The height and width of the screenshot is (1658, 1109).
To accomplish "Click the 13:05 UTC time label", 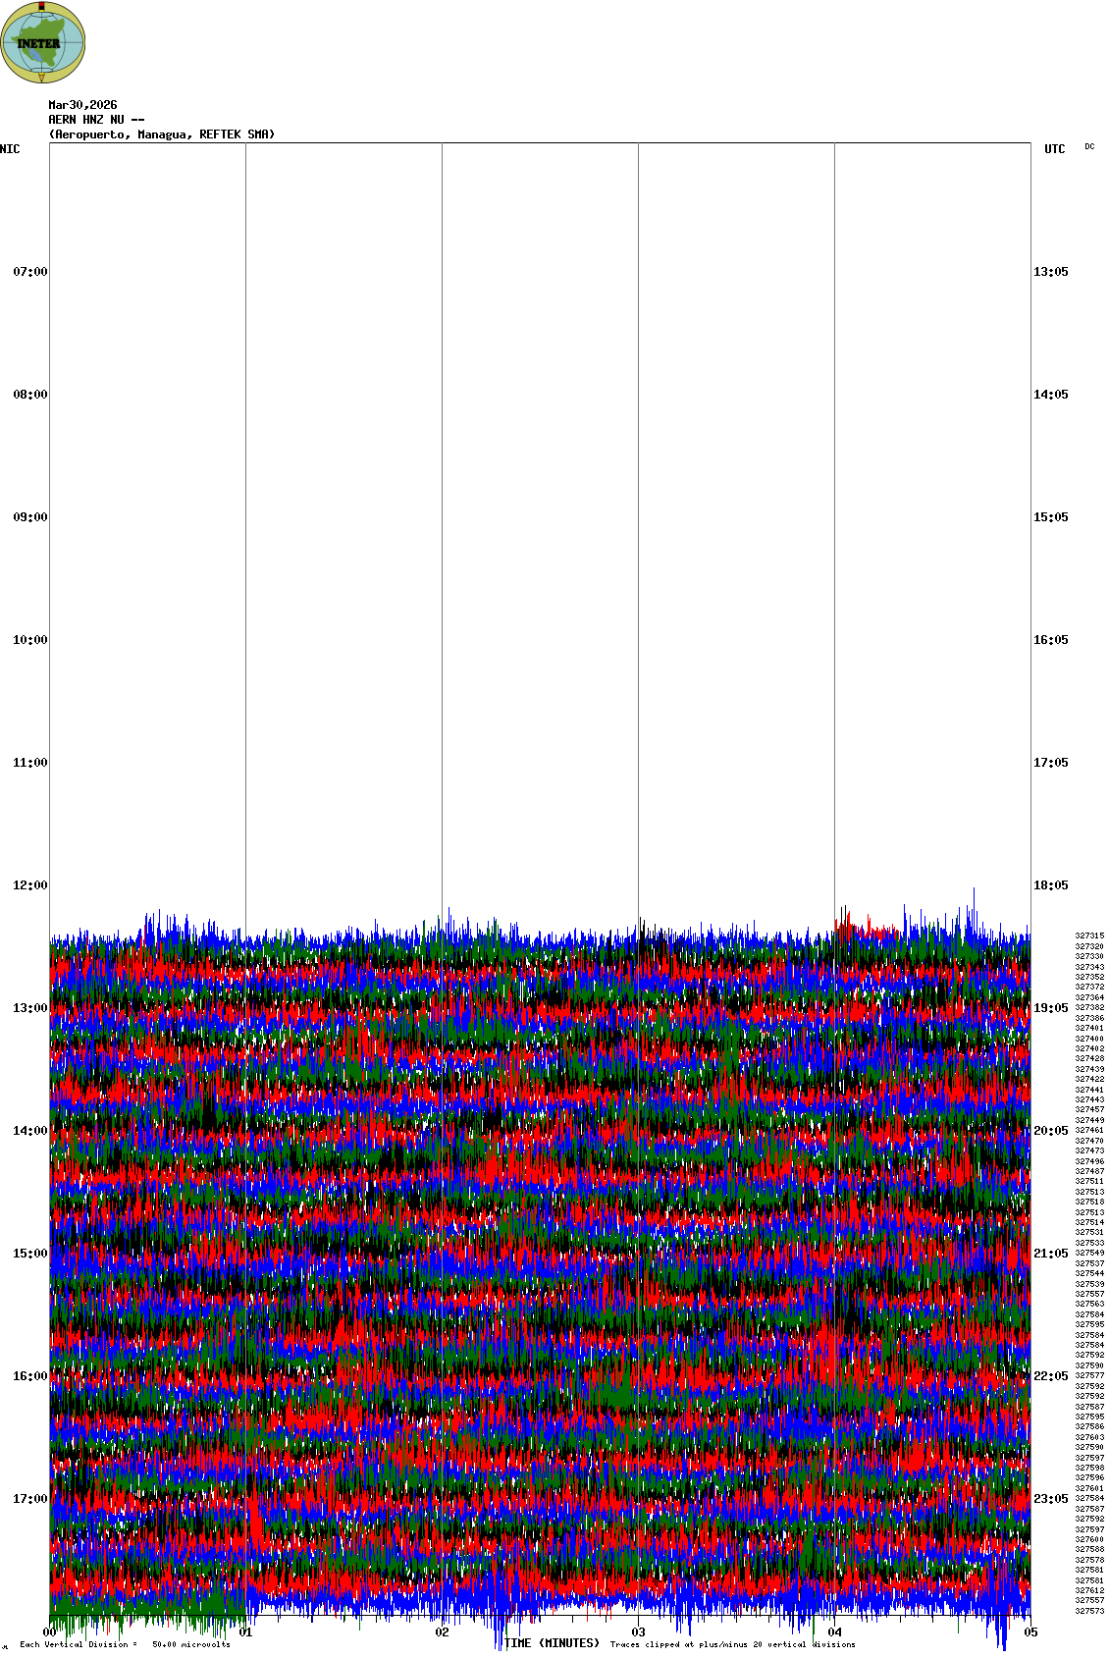I will click(1050, 272).
